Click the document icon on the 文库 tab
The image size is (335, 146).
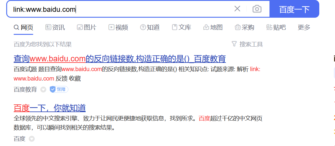pyautogui.click(x=175, y=27)
